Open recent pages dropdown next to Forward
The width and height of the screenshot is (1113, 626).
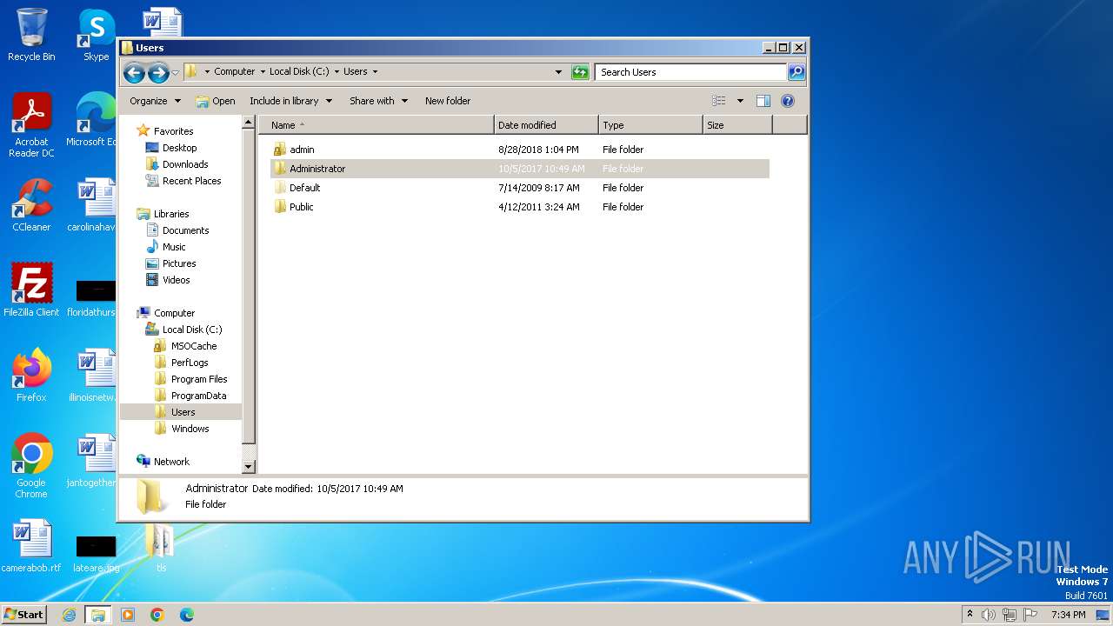(x=176, y=73)
